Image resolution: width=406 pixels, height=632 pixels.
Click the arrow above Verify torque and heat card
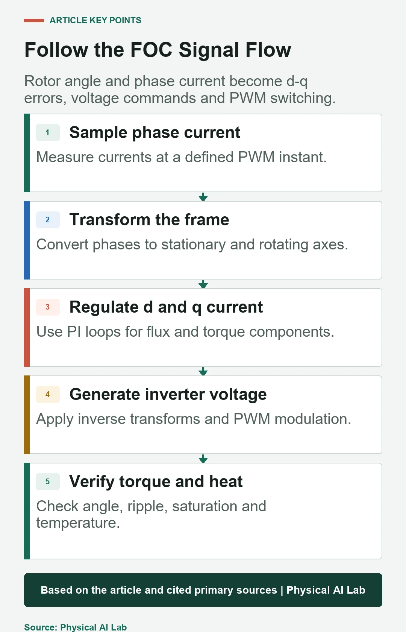pos(203,459)
